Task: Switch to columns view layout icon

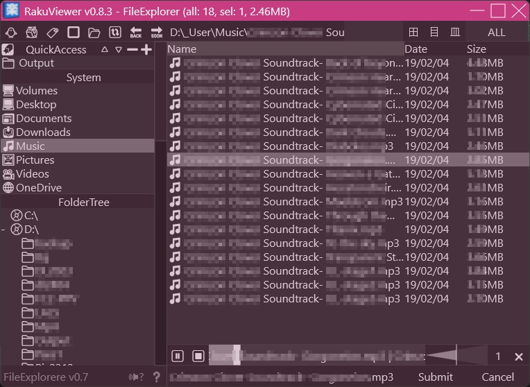Action: pos(455,33)
